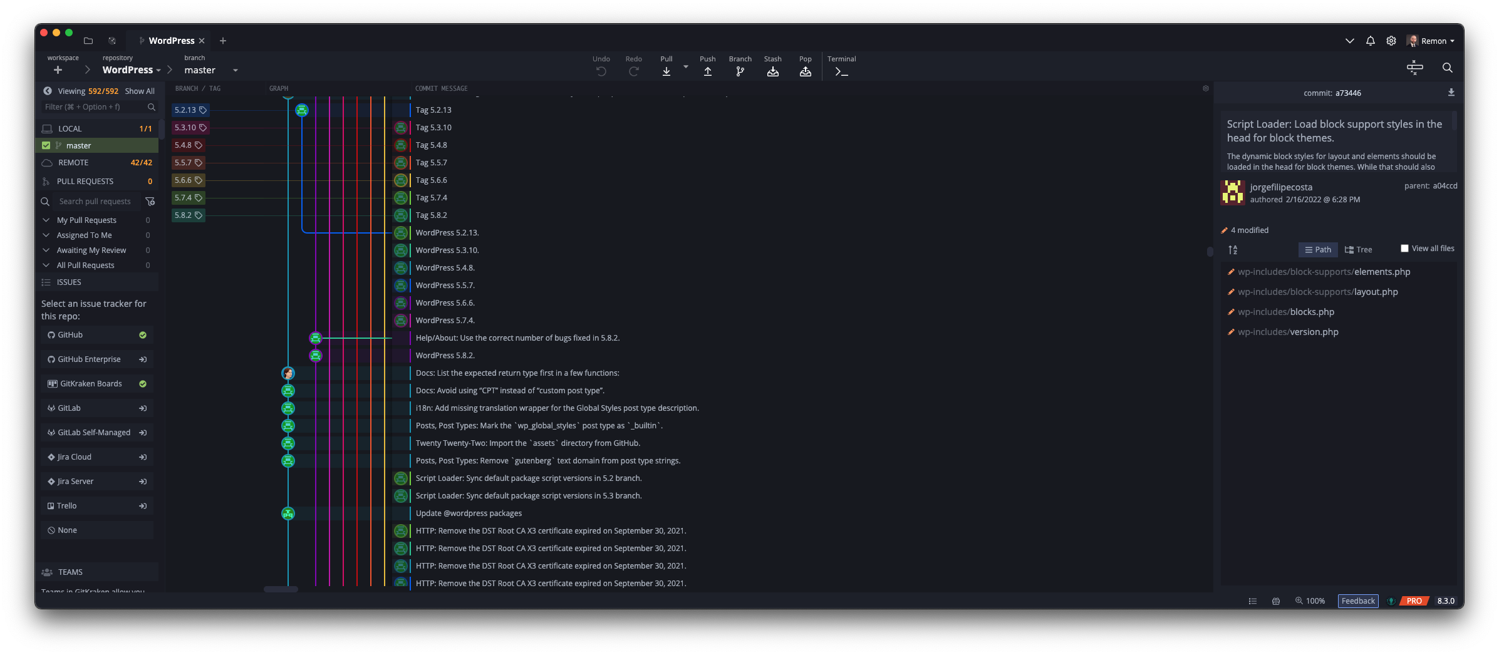
Task: Open the preferences gear icon
Action: (1391, 41)
